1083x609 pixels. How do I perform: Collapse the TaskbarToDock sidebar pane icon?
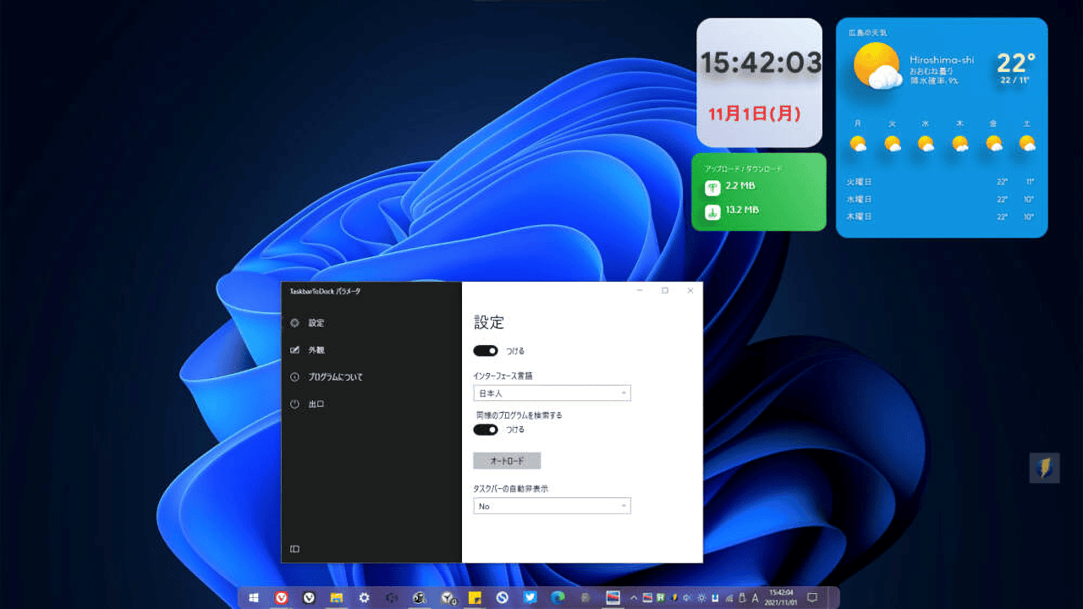[x=294, y=549]
